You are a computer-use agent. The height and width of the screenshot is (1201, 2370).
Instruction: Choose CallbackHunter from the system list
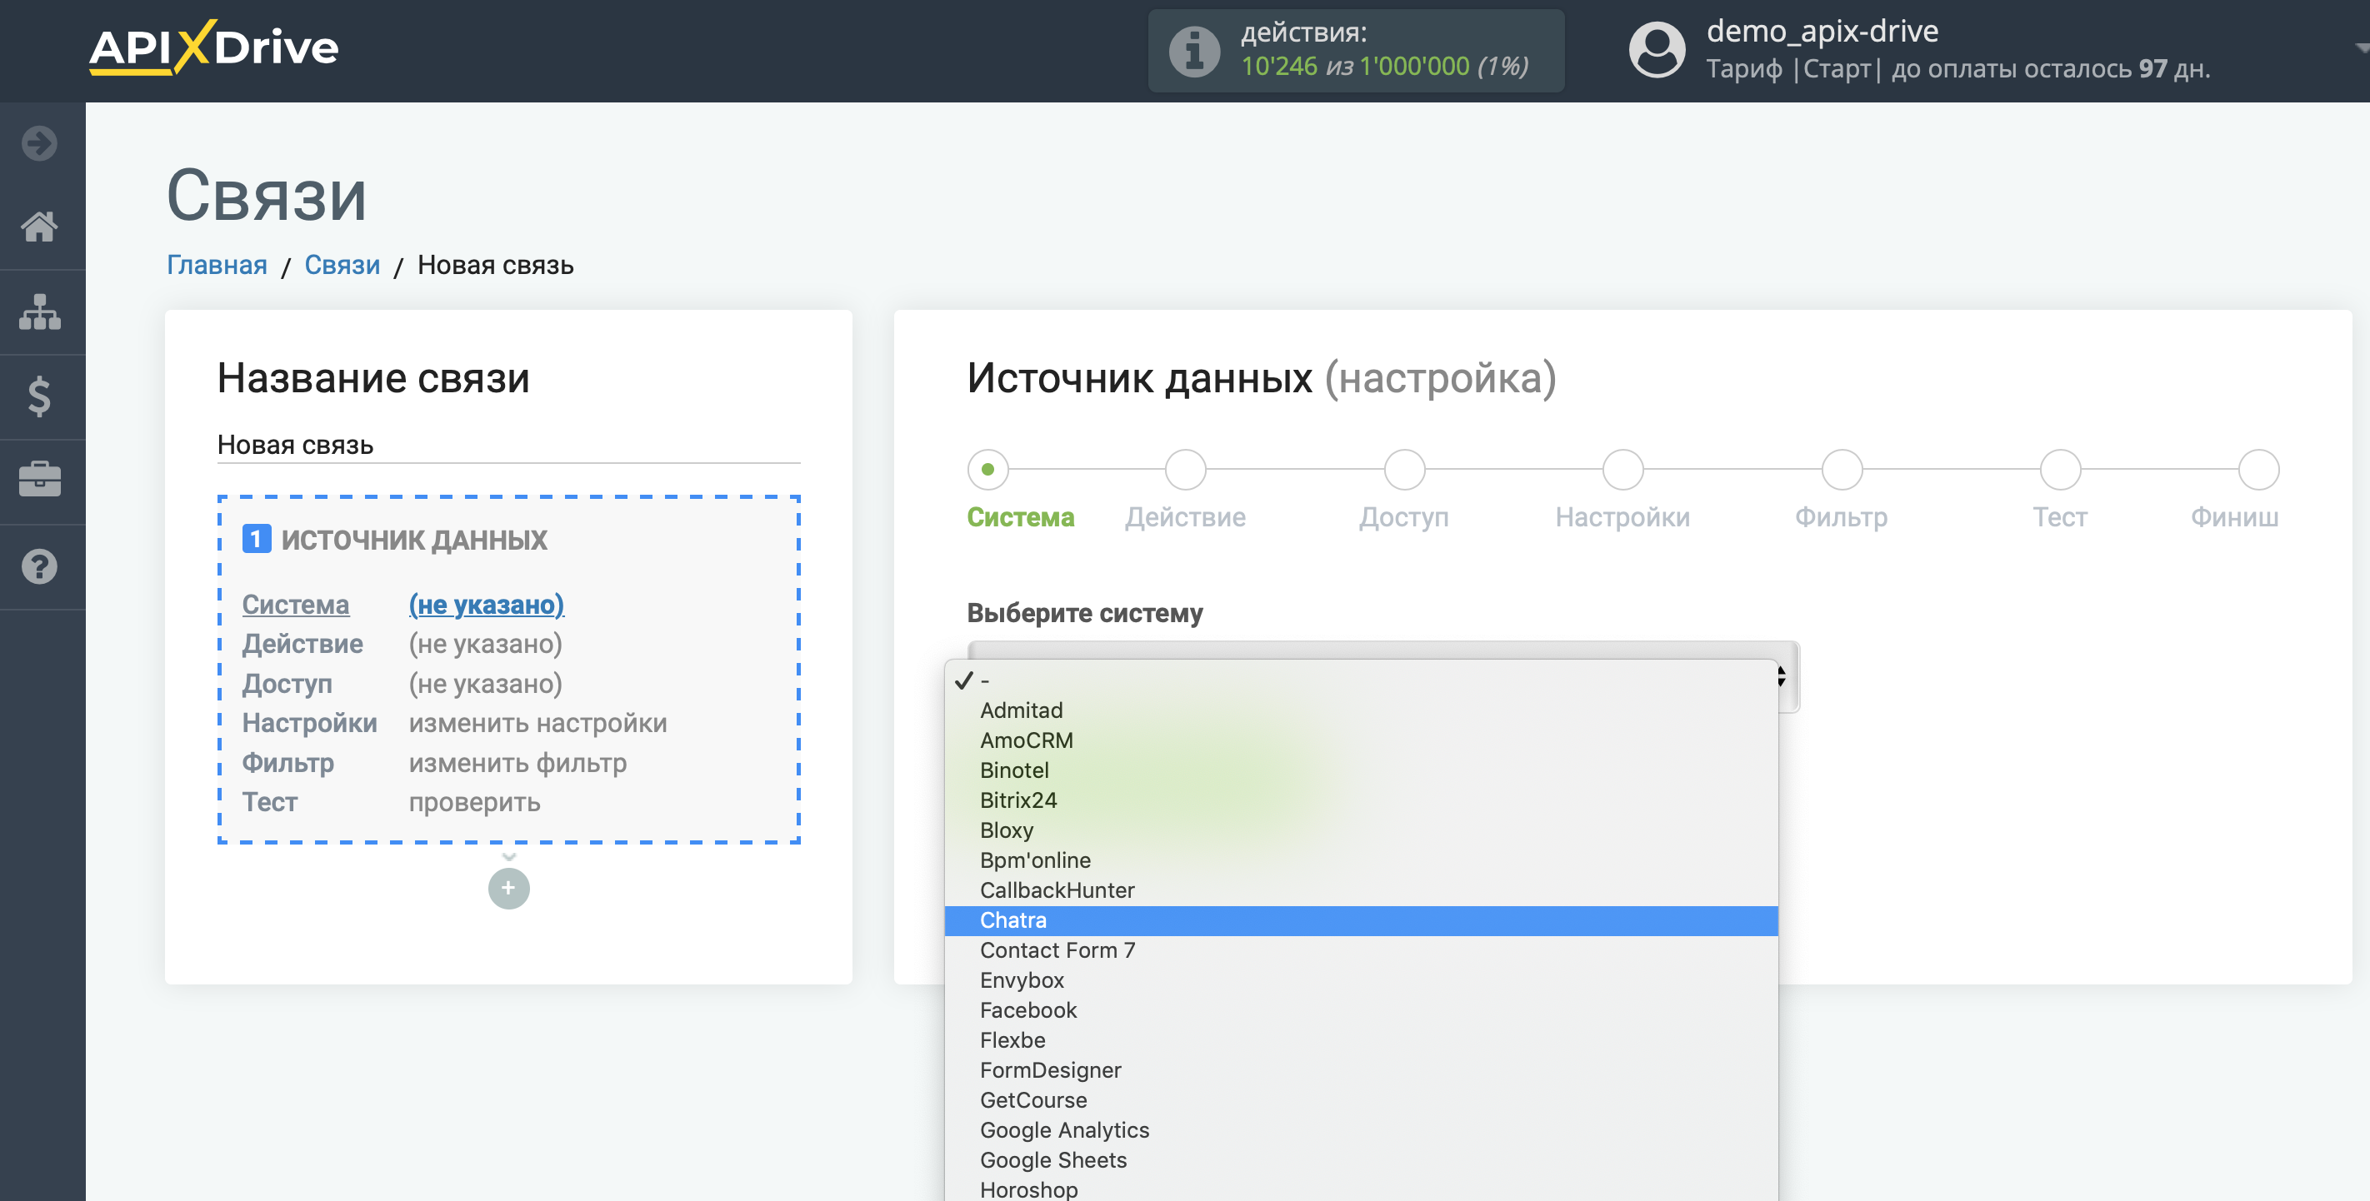click(x=1362, y=891)
